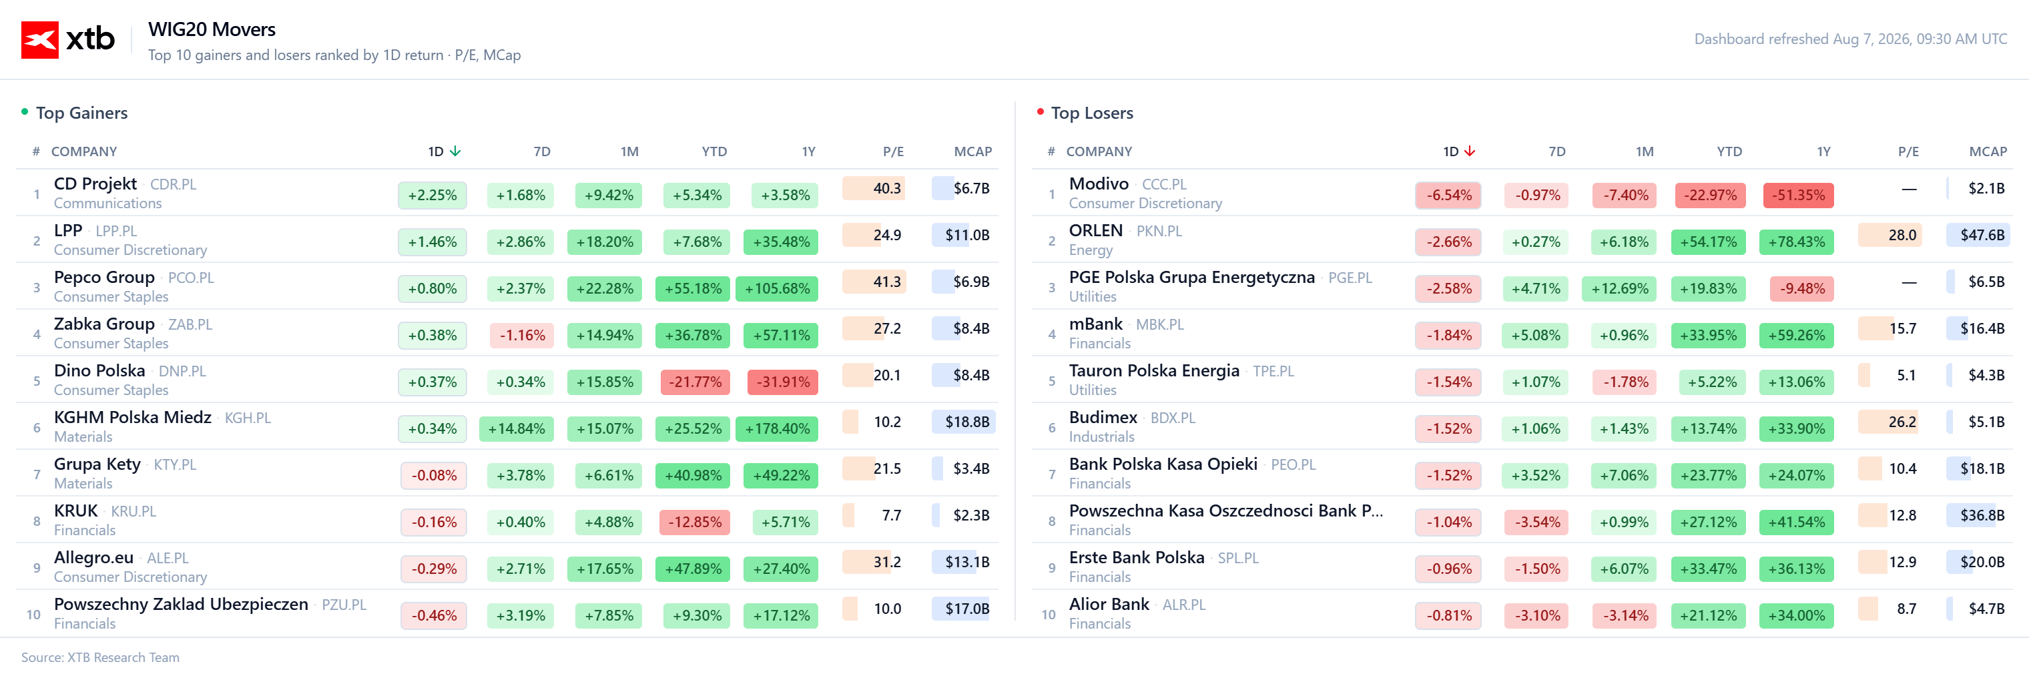Open the ORLEN company row
Viewport: 2029px width, 674px height.
tap(1522, 240)
